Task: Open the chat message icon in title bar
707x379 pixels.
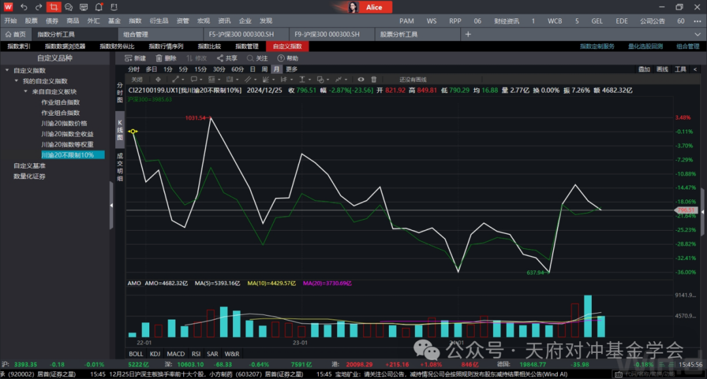Action: 69,7
